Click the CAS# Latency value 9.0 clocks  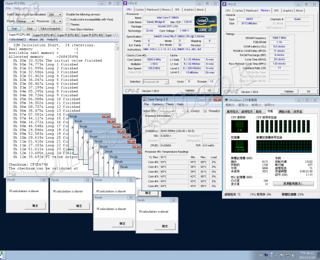pyautogui.click(x=279, y=46)
